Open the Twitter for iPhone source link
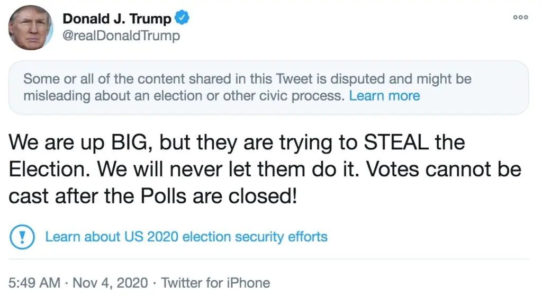 (215, 283)
